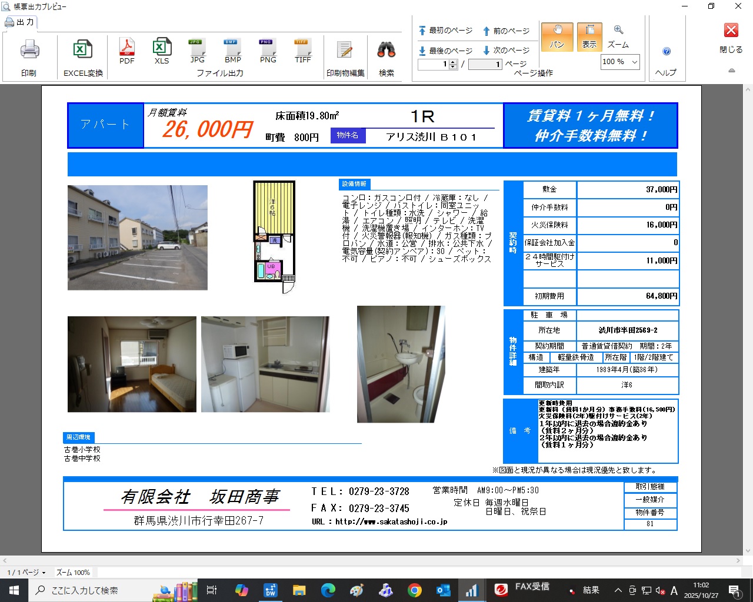Open Google Chrome from the taskbar
The width and height of the screenshot is (753, 602).
point(415,590)
